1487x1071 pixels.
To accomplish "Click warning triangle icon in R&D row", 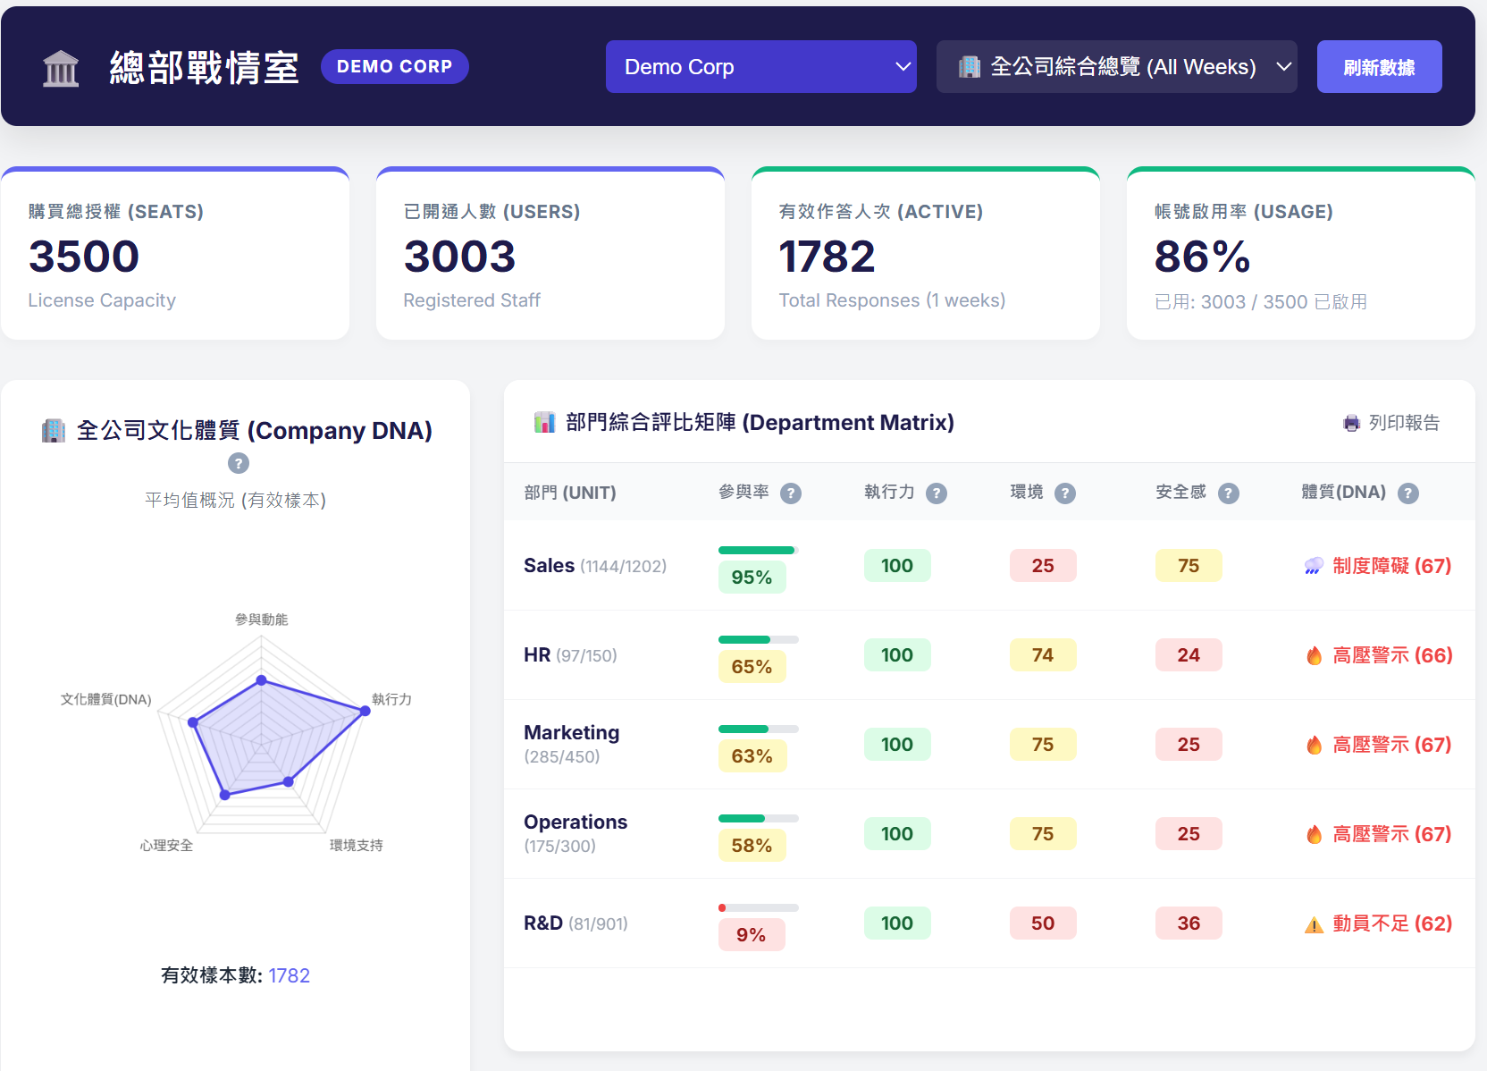I will [1314, 924].
